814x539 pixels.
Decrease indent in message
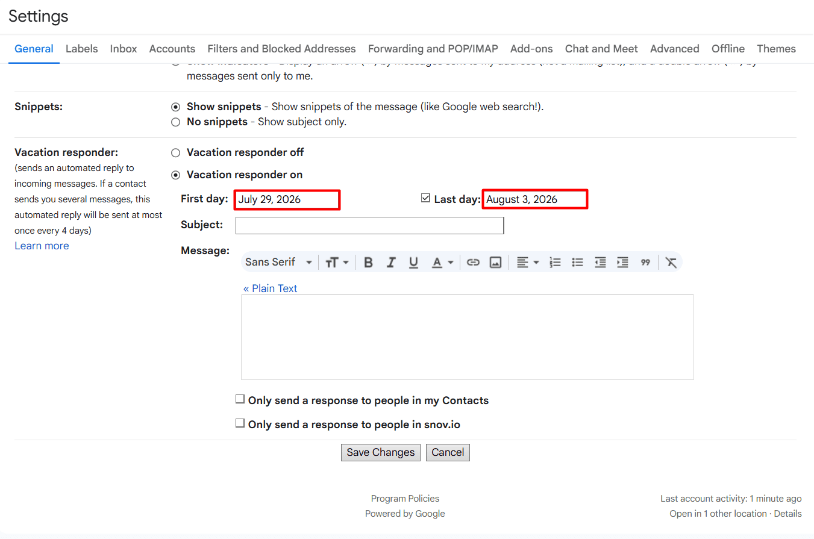pyautogui.click(x=600, y=263)
